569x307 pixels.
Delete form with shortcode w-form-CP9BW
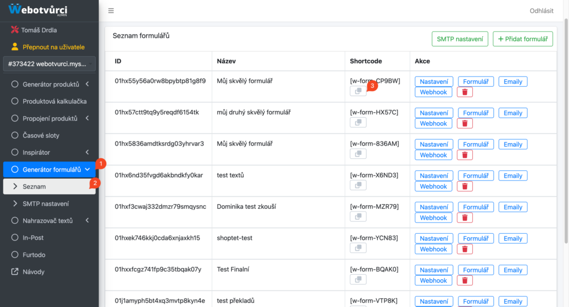(x=465, y=92)
